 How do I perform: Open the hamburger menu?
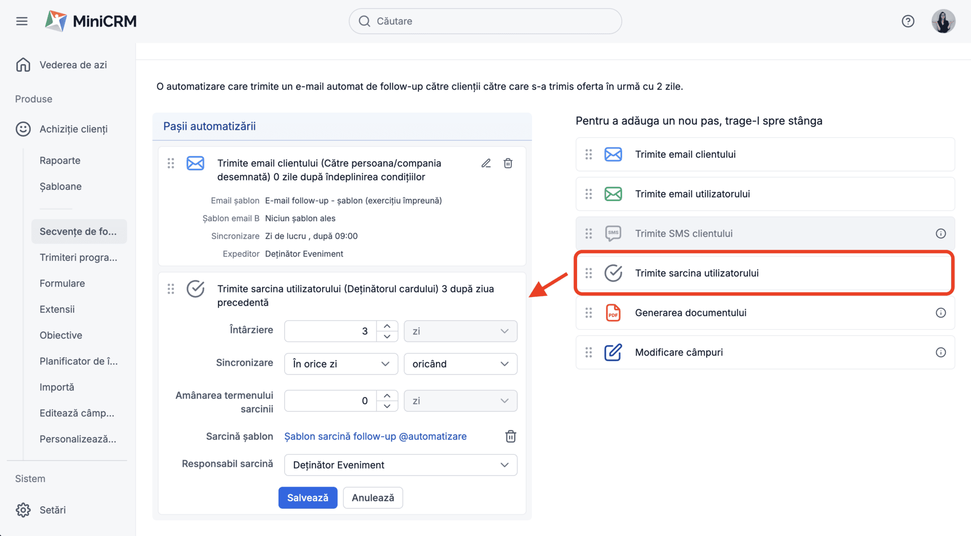coord(22,21)
